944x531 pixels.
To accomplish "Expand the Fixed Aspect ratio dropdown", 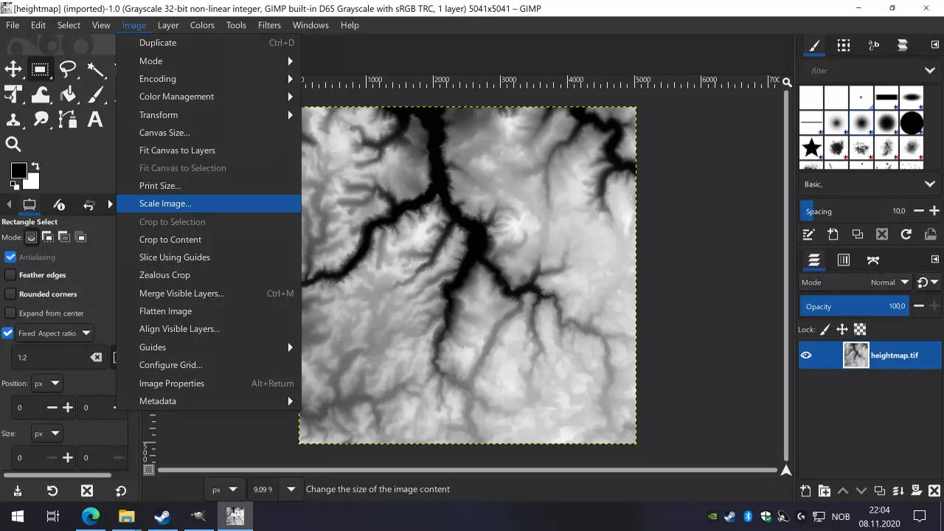I will click(x=86, y=333).
